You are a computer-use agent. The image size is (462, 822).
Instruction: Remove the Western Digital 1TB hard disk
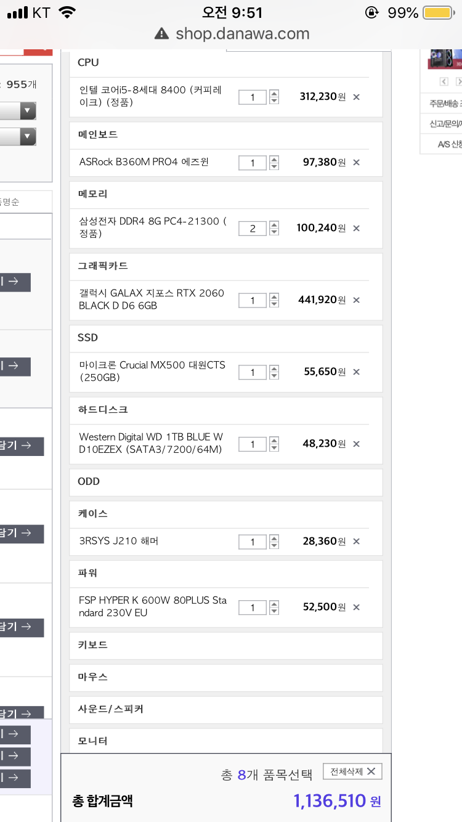coord(356,444)
